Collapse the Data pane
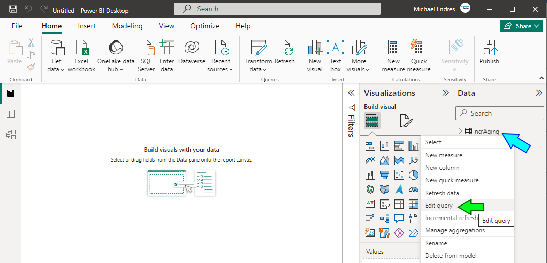 (539, 93)
